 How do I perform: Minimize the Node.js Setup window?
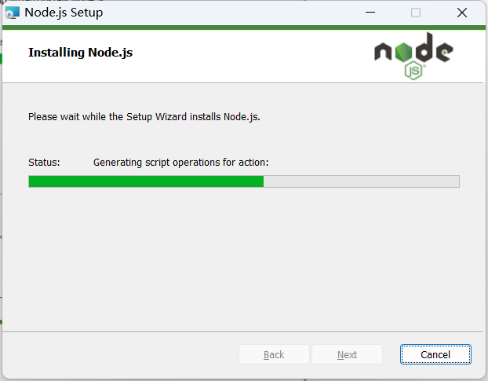370,13
